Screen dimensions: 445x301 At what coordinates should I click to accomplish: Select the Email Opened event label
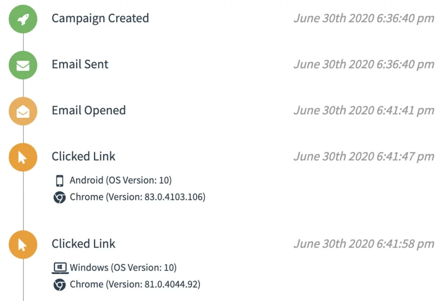[x=89, y=111]
